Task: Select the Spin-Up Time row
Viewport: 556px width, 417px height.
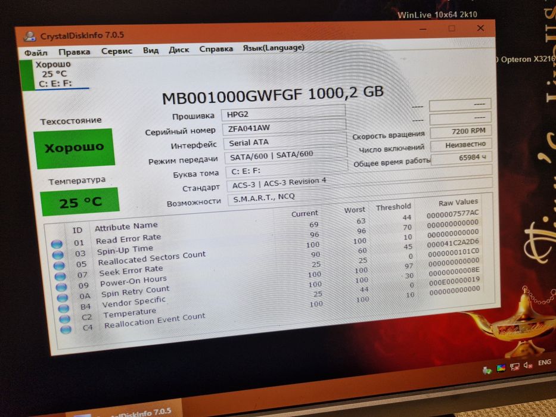Action: (x=266, y=238)
